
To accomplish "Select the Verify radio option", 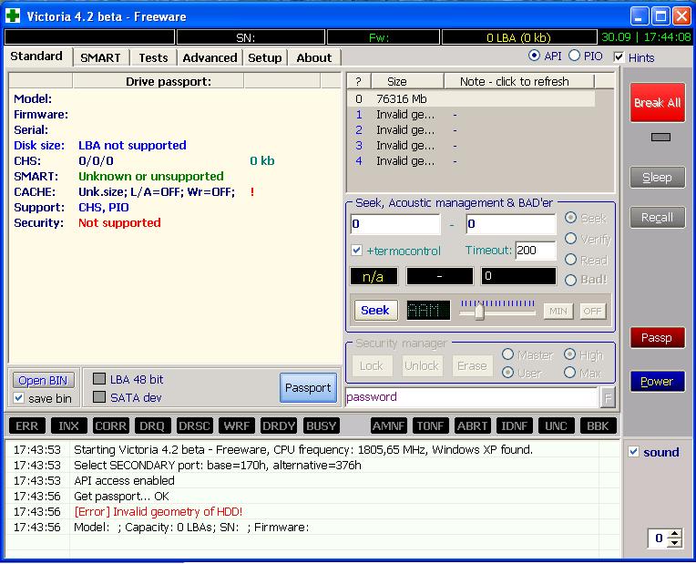I will (x=571, y=239).
